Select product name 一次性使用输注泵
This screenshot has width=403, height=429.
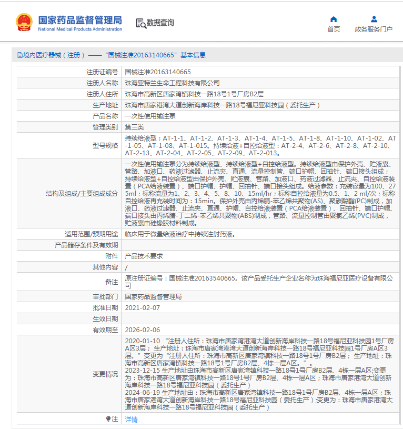coord(150,116)
